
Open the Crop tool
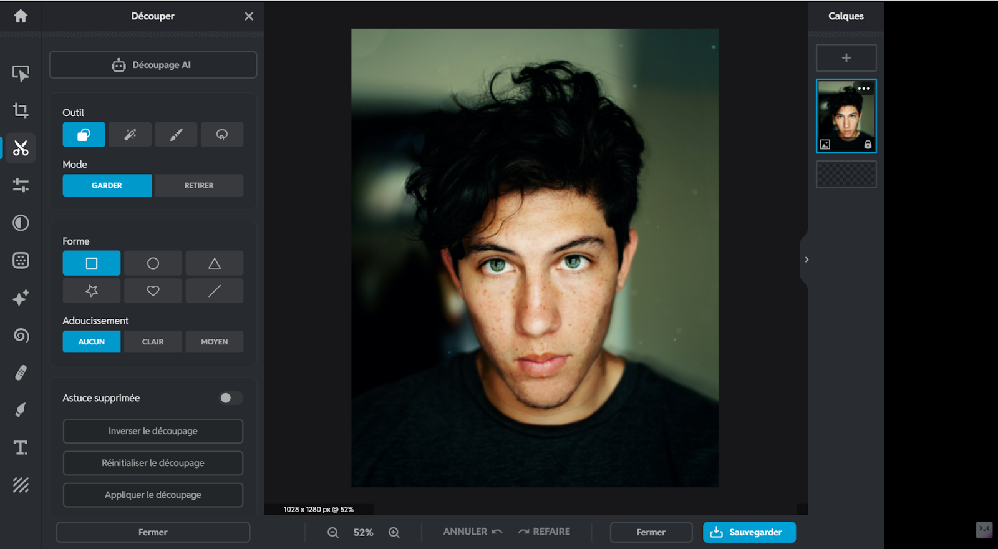[x=21, y=110]
